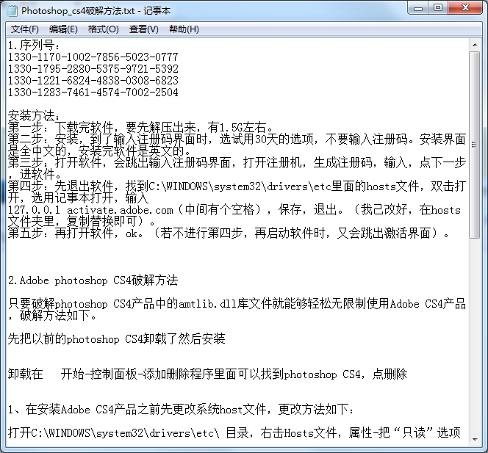This screenshot has width=488, height=453.
Task: Close the Notepad window
Action: point(465,7)
